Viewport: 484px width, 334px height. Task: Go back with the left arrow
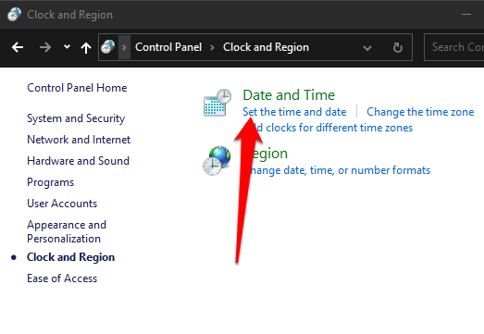[18, 47]
